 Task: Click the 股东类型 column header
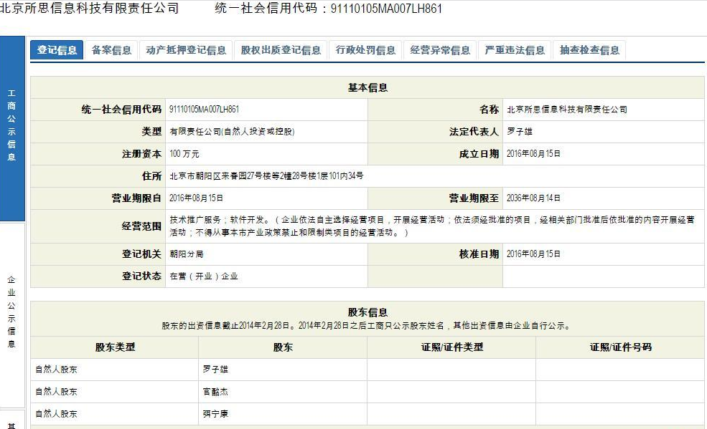click(115, 347)
